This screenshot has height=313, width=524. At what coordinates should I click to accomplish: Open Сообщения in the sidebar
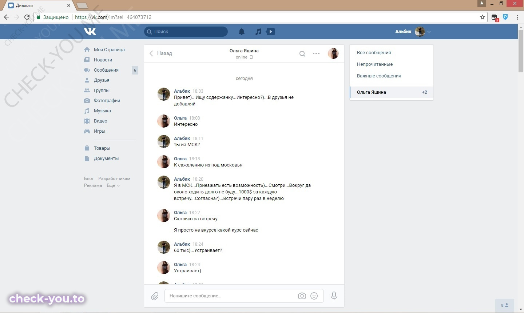(x=106, y=70)
